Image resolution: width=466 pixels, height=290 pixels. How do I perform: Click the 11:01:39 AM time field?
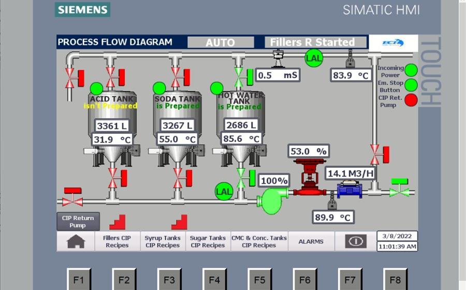397,247
